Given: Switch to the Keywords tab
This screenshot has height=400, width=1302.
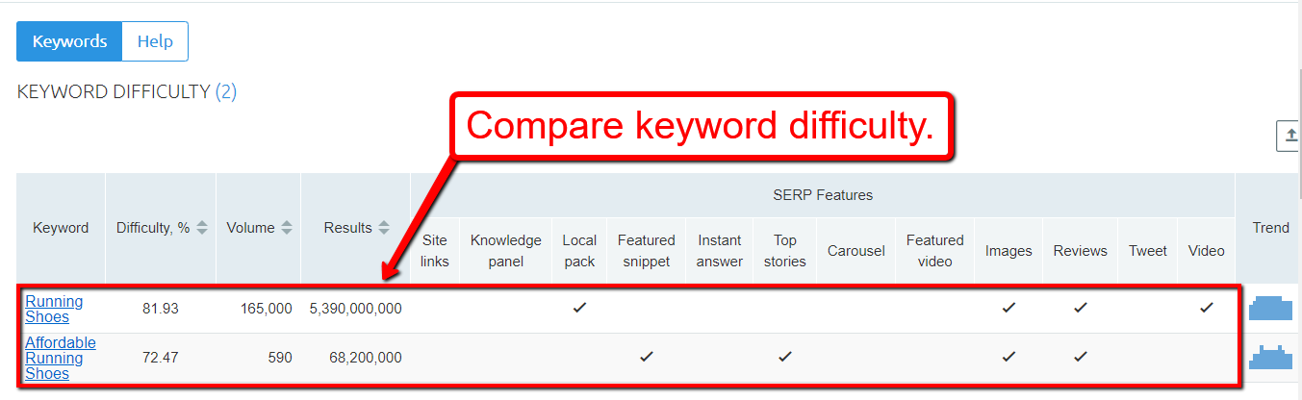Looking at the screenshot, I should [x=69, y=41].
